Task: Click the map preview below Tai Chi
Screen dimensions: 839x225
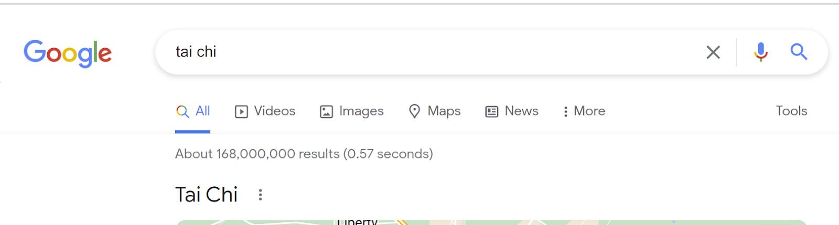Action: click(x=491, y=222)
